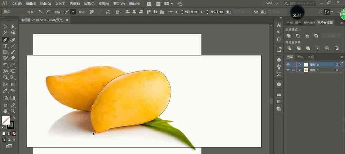Screen dimensions: 345x154
Task: Toggle visibility of layer 1
Action: [x=288, y=70]
